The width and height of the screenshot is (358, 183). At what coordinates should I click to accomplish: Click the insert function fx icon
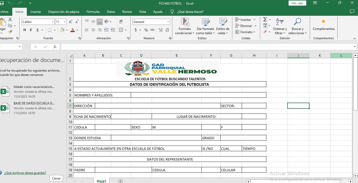pyautogui.click(x=55, y=47)
